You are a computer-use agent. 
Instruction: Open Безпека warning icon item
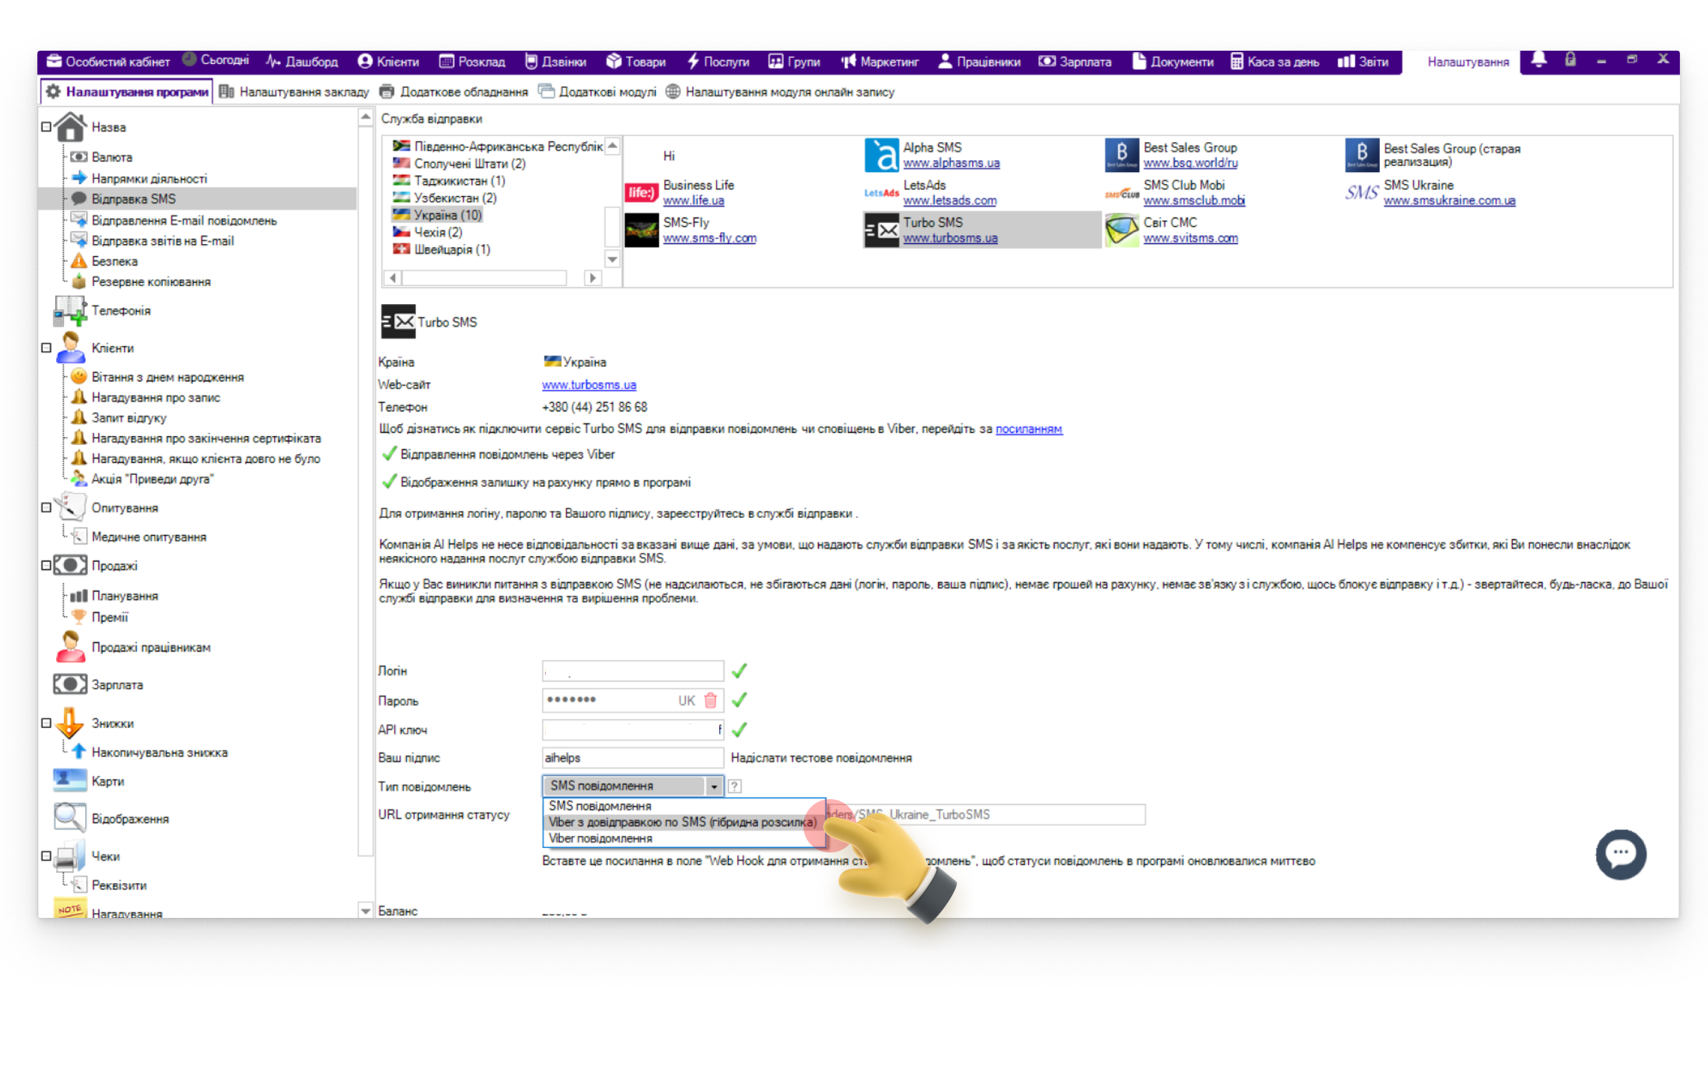tap(114, 261)
